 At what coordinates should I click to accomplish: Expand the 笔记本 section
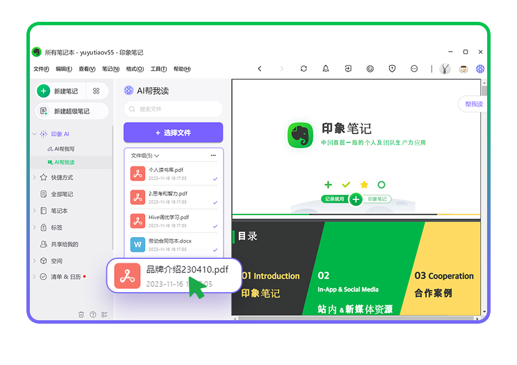pos(34,211)
